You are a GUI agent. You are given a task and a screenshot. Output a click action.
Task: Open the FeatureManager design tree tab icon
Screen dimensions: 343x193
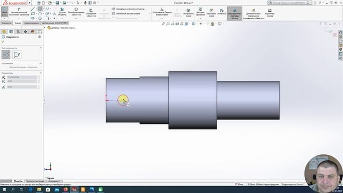4,32
